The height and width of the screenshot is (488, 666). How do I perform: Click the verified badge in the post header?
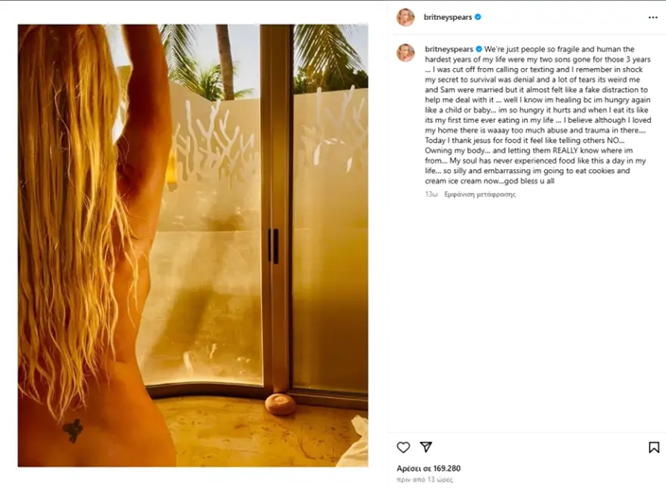[478, 17]
